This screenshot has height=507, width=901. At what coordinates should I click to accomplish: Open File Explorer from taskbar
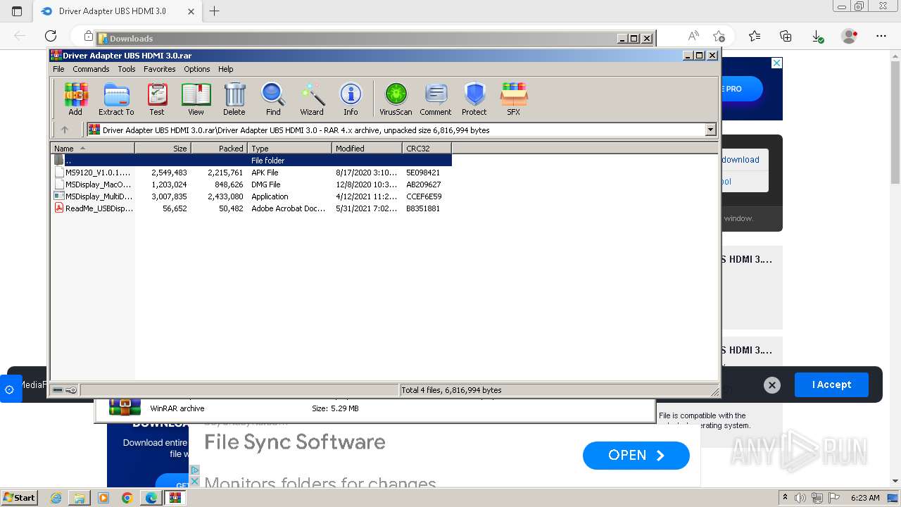[x=80, y=498]
